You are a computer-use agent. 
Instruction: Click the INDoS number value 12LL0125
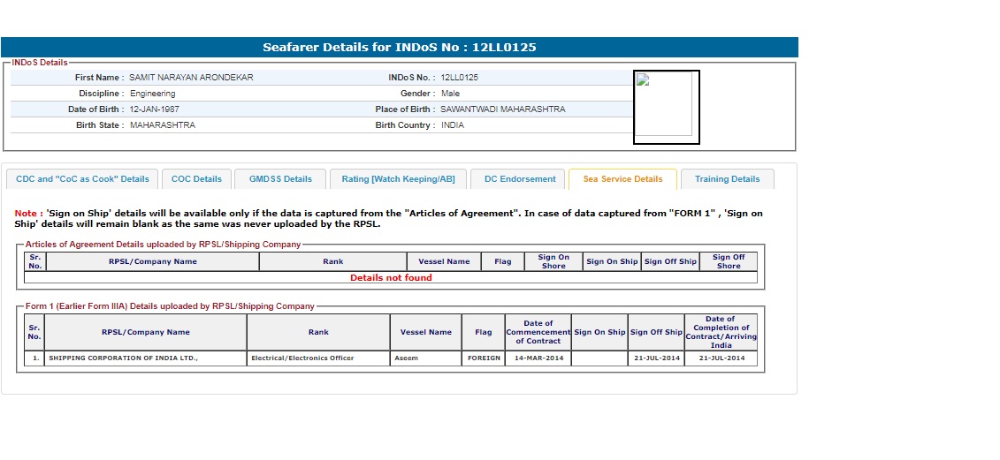click(459, 78)
